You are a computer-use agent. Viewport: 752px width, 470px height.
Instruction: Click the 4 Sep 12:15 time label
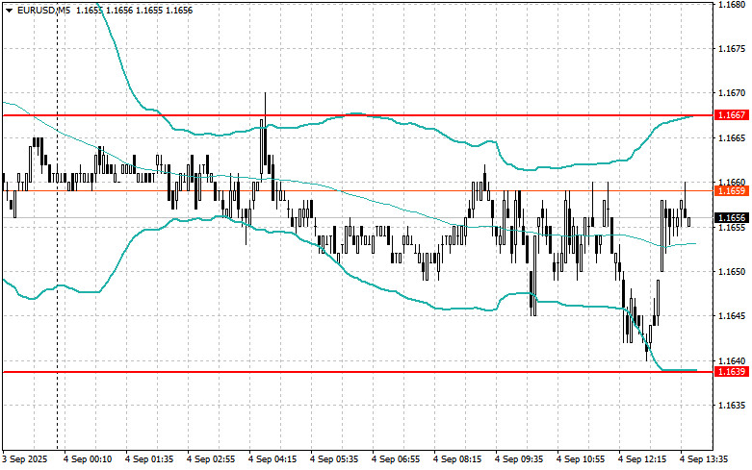click(642, 459)
